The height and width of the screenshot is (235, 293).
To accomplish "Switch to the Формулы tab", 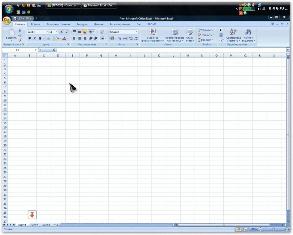I will (x=82, y=24).
